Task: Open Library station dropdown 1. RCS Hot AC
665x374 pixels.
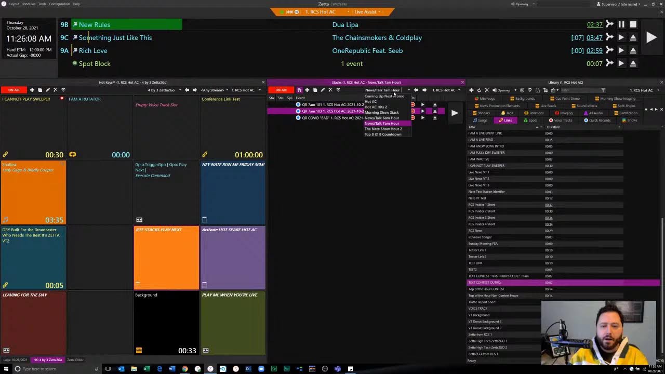Action: click(644, 90)
